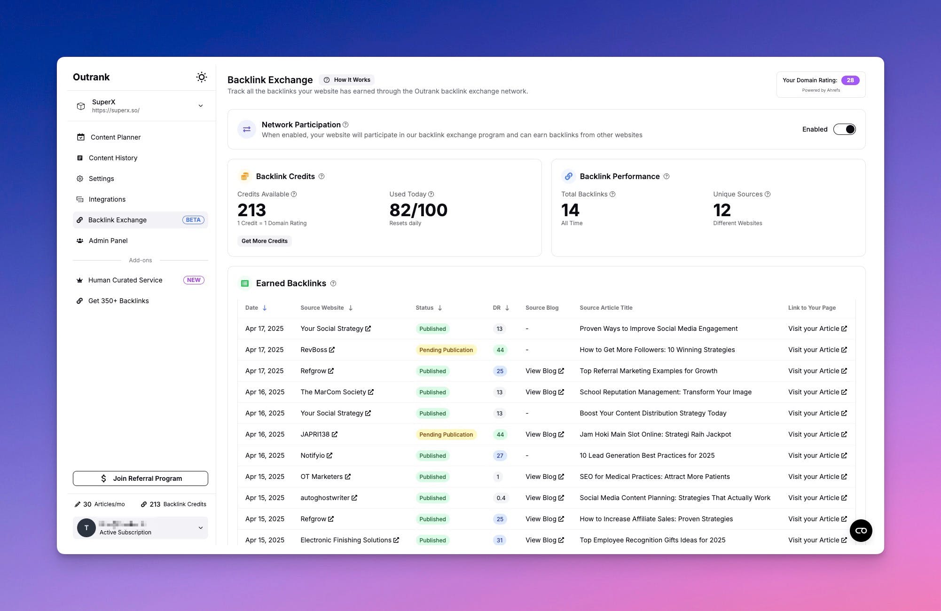
Task: Sort table by DR column arrow
Action: tap(507, 308)
